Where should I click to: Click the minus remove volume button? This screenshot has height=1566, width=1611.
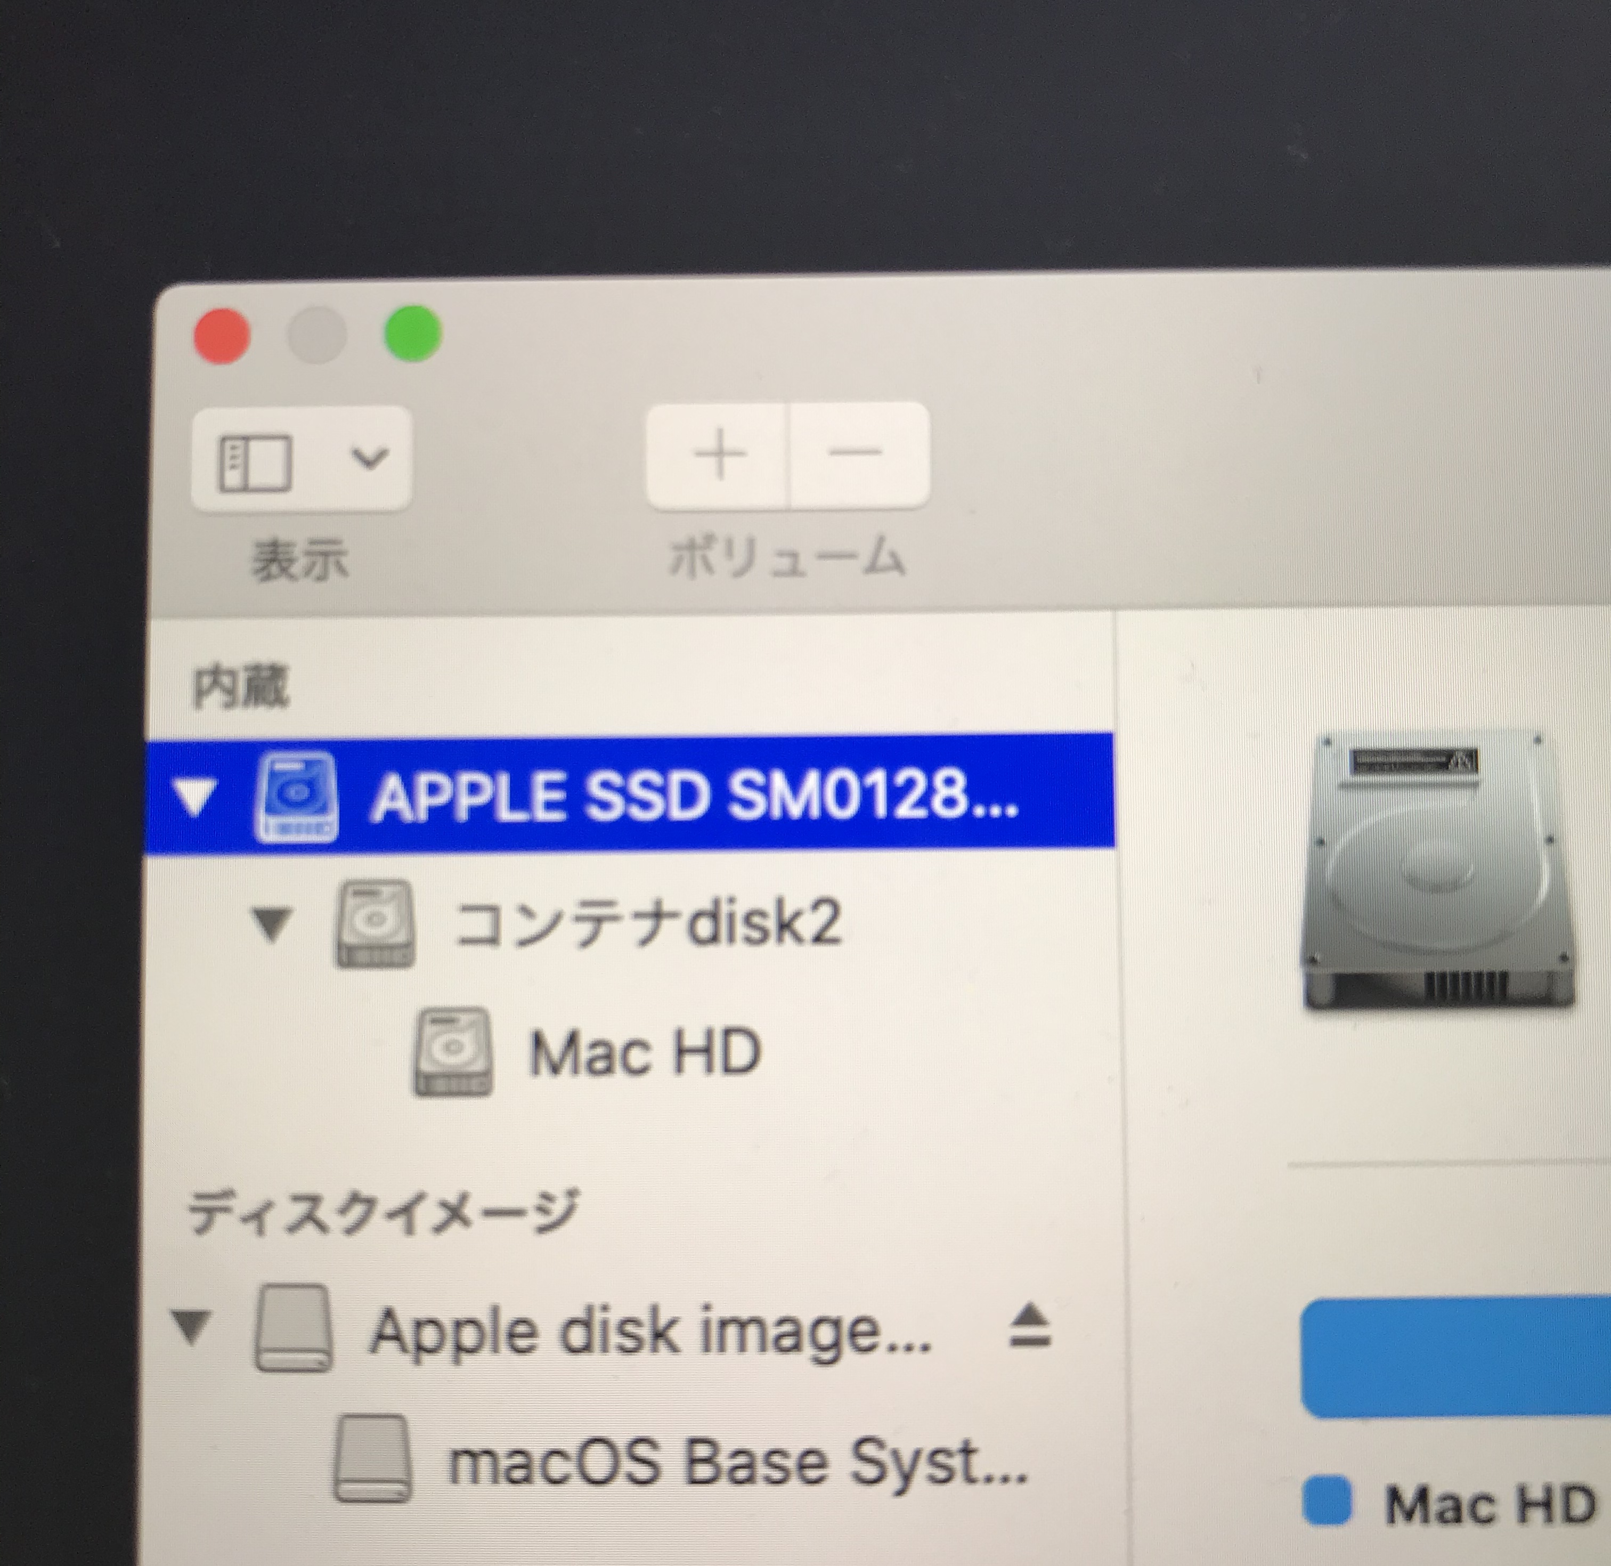pyautogui.click(x=856, y=452)
